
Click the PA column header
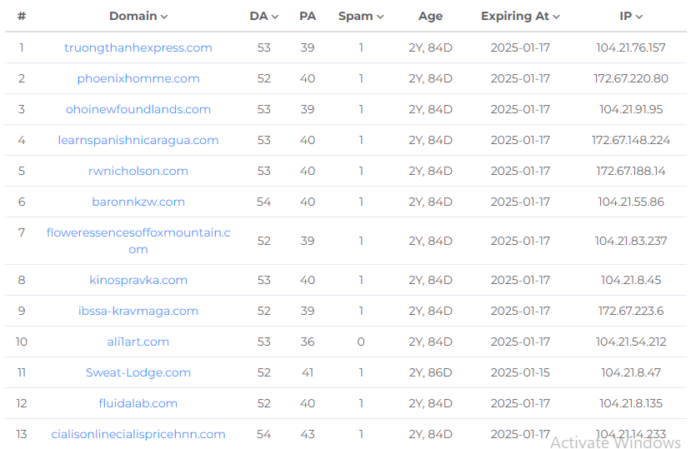point(308,16)
